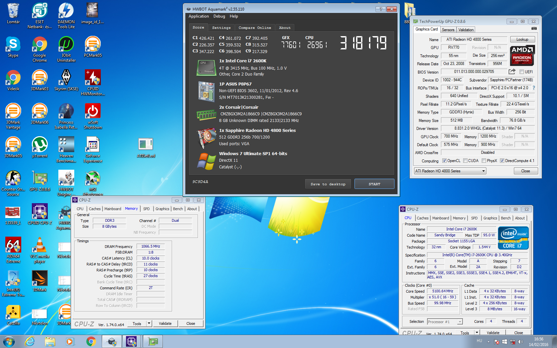
Task: Open Internet Explorer from taskbar
Action: point(30,341)
